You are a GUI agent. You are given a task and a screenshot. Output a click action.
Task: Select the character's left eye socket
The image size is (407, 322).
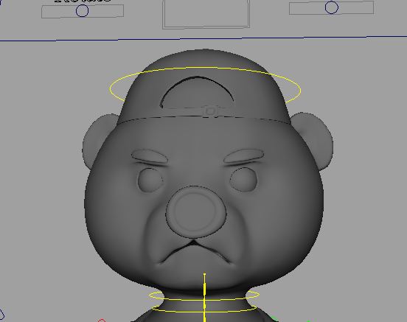(150, 181)
